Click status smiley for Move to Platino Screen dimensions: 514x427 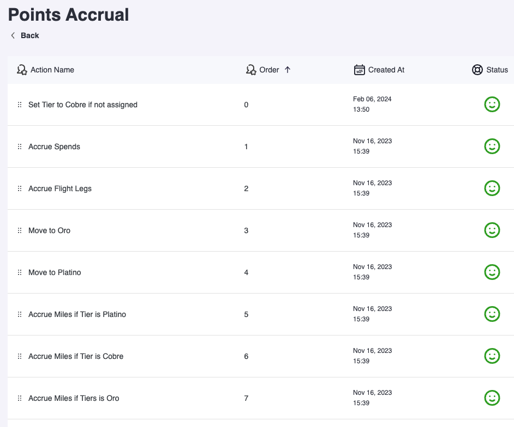pyautogui.click(x=492, y=272)
